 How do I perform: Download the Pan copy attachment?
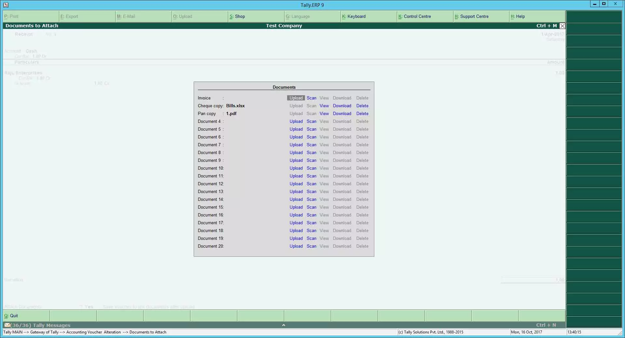click(342, 113)
